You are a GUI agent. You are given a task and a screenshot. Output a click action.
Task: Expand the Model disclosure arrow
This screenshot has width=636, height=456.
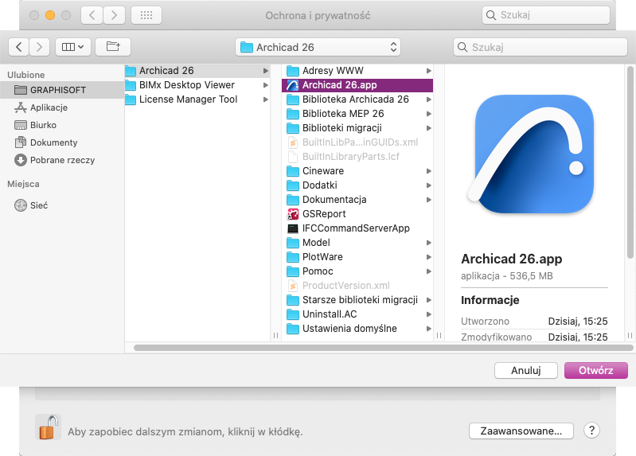click(x=429, y=243)
